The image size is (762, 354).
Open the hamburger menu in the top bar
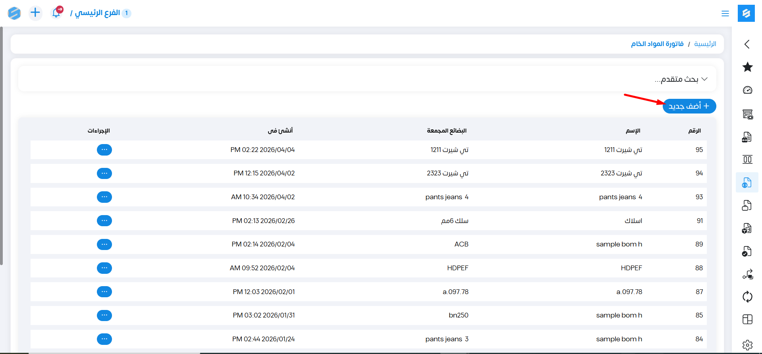pos(725,13)
